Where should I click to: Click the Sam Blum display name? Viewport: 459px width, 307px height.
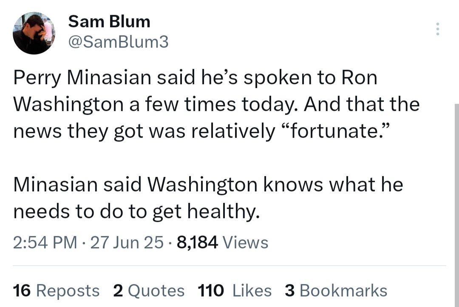point(109,22)
